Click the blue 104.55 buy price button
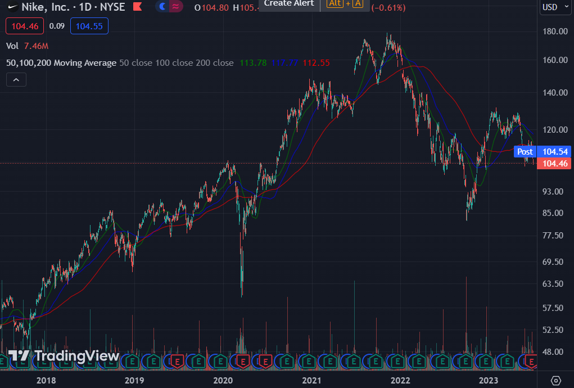 (x=89, y=26)
